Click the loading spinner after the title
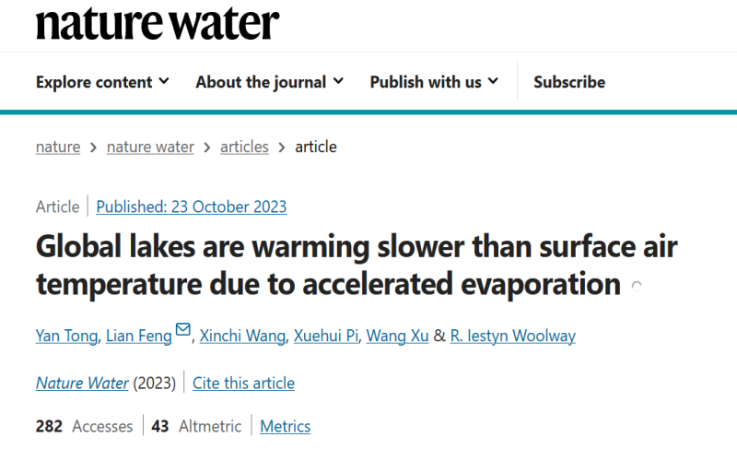Viewport: 737px width, 461px height. pos(637,286)
